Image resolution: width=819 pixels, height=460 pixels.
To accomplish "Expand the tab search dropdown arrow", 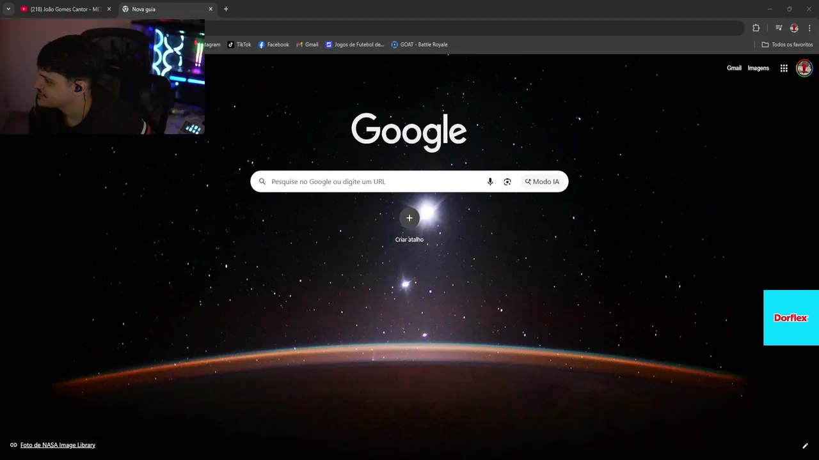I will 8,9.
